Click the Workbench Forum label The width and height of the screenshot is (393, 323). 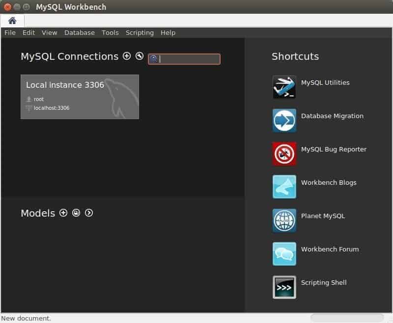pos(330,249)
